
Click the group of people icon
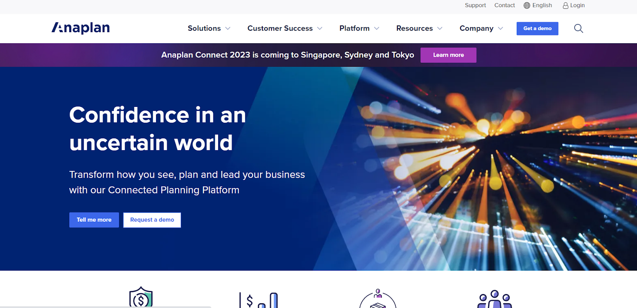[x=494, y=299]
